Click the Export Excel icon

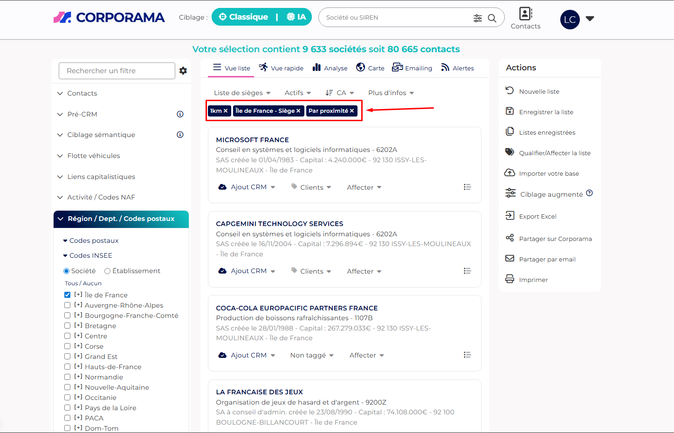(x=510, y=216)
